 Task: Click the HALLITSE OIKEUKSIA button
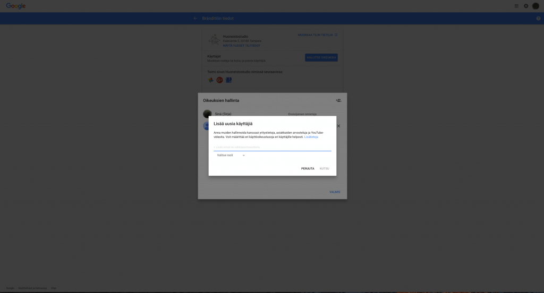click(x=321, y=57)
